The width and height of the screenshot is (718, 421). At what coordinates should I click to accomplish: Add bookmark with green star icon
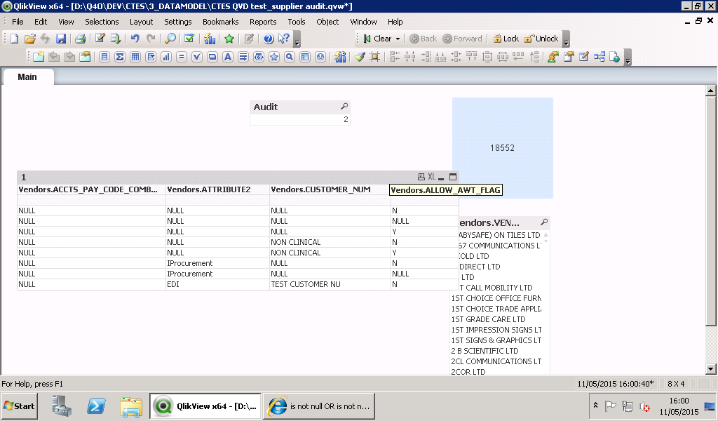(229, 39)
